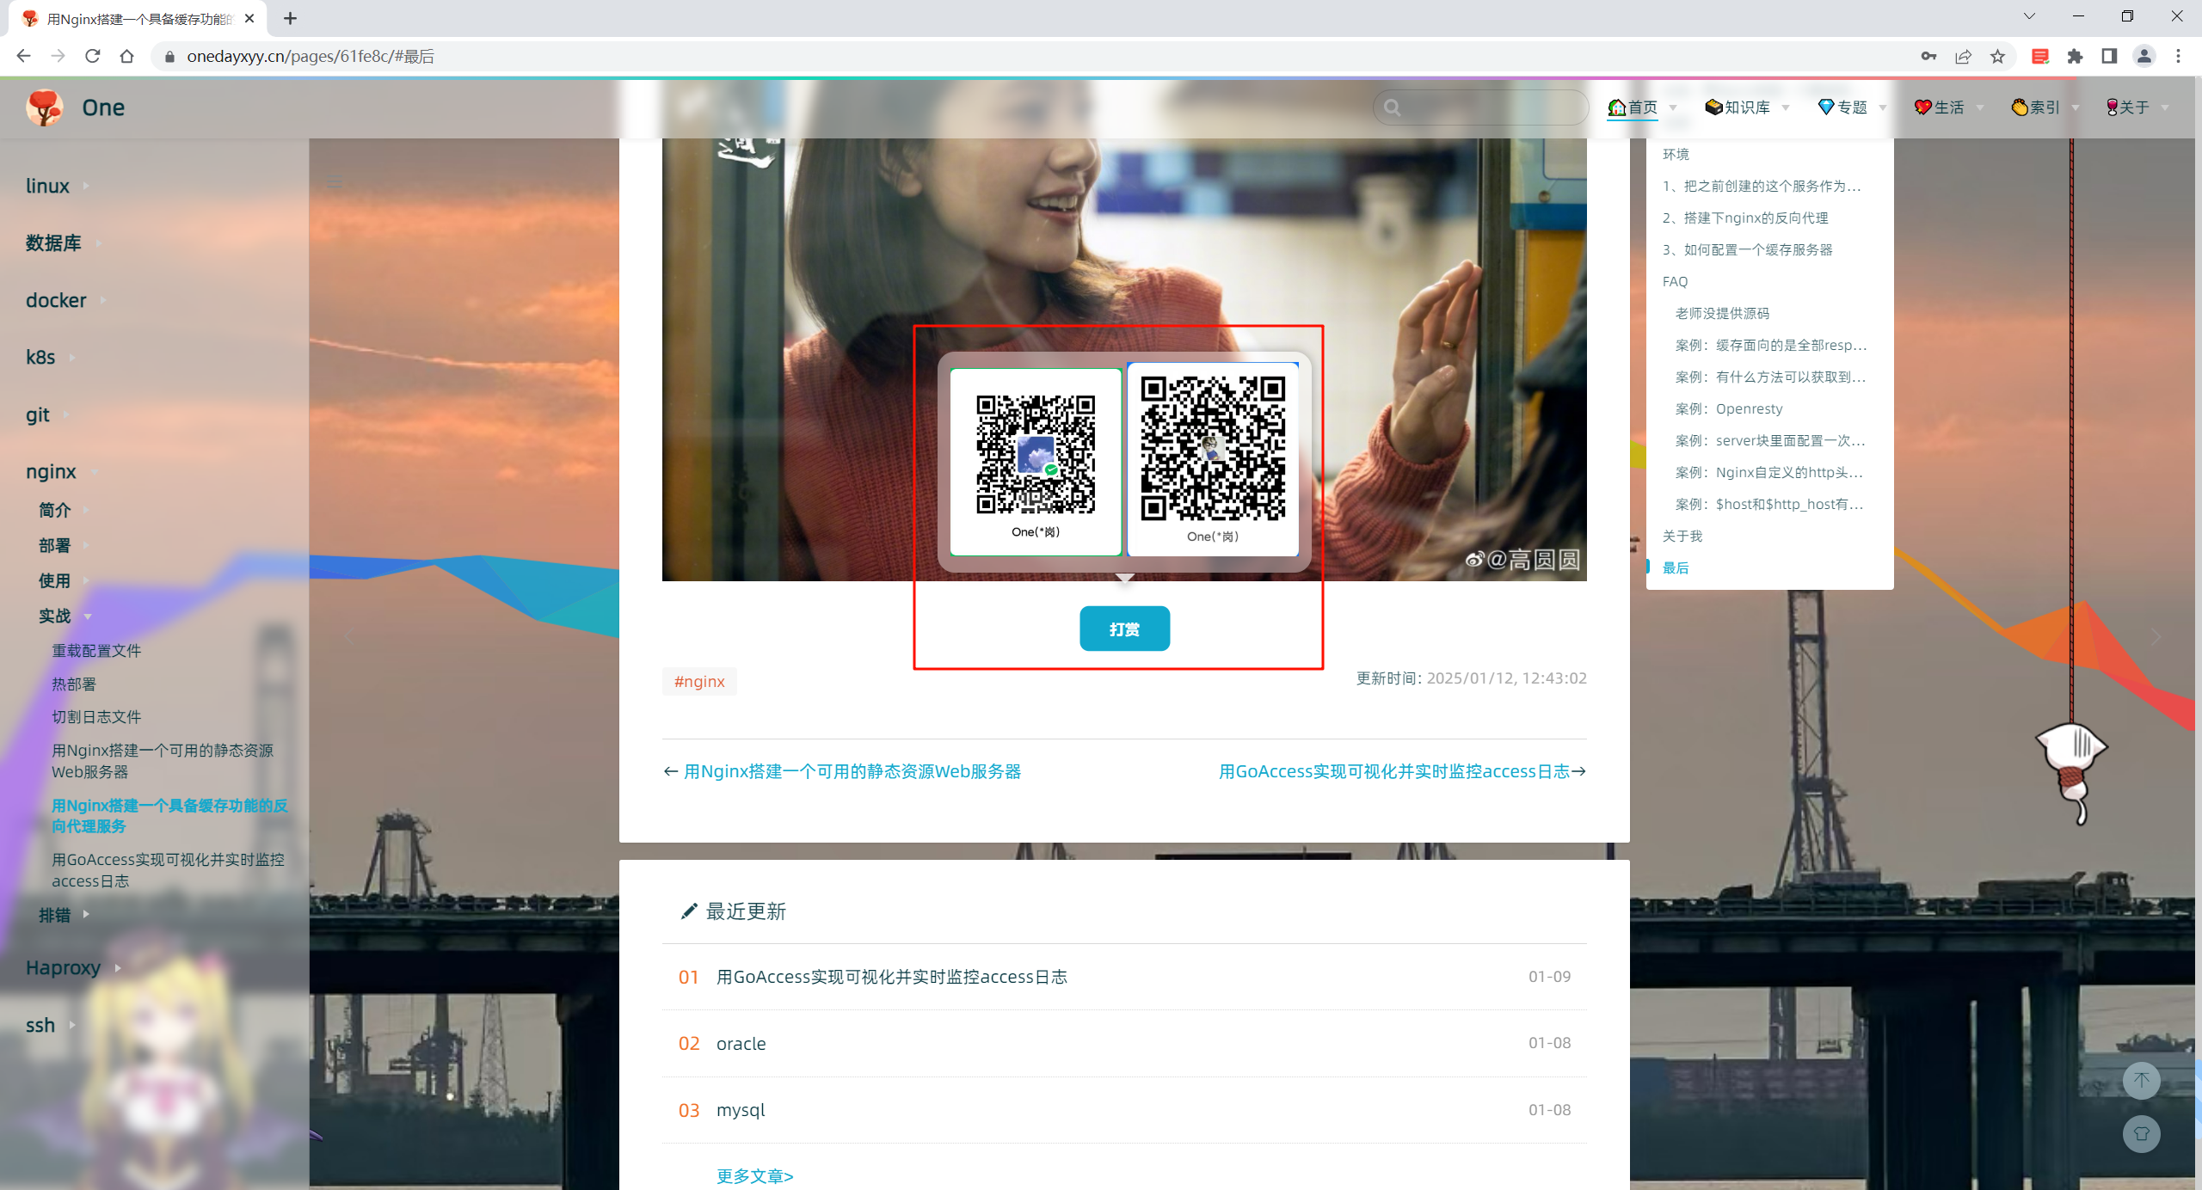
Task: Click the #nginx tag
Action: [699, 682]
